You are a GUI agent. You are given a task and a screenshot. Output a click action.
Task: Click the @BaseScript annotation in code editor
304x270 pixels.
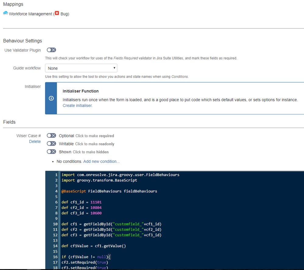pos(73,191)
